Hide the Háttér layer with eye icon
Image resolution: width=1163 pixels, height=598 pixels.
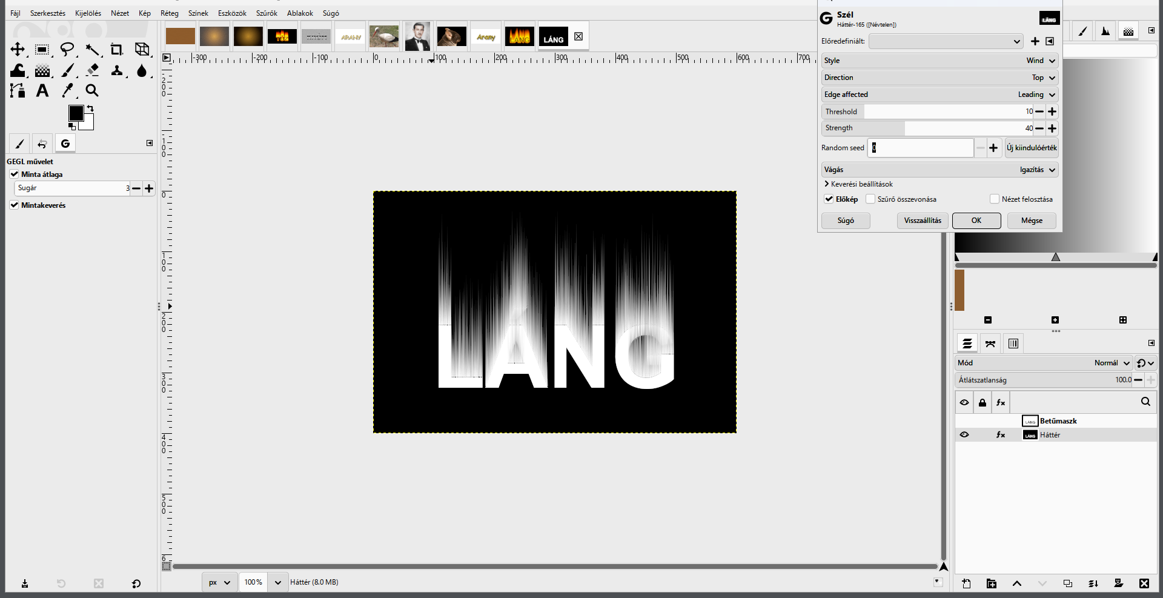tap(964, 434)
